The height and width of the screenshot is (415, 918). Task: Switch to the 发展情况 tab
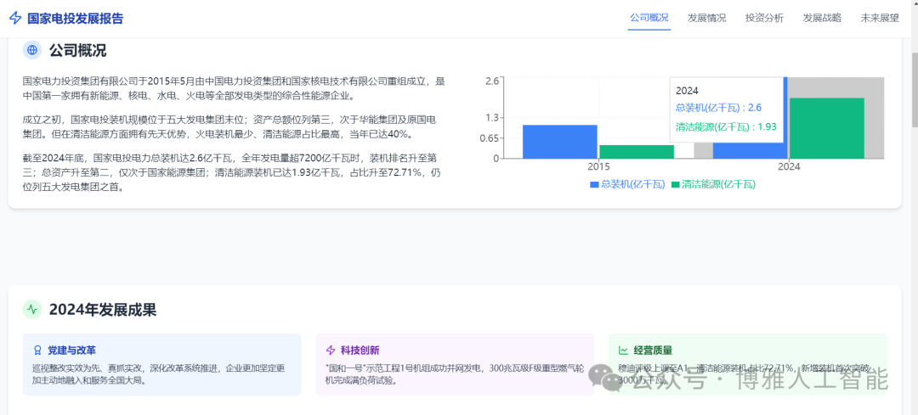(706, 18)
